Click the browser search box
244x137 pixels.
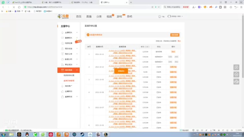tap(176, 7)
